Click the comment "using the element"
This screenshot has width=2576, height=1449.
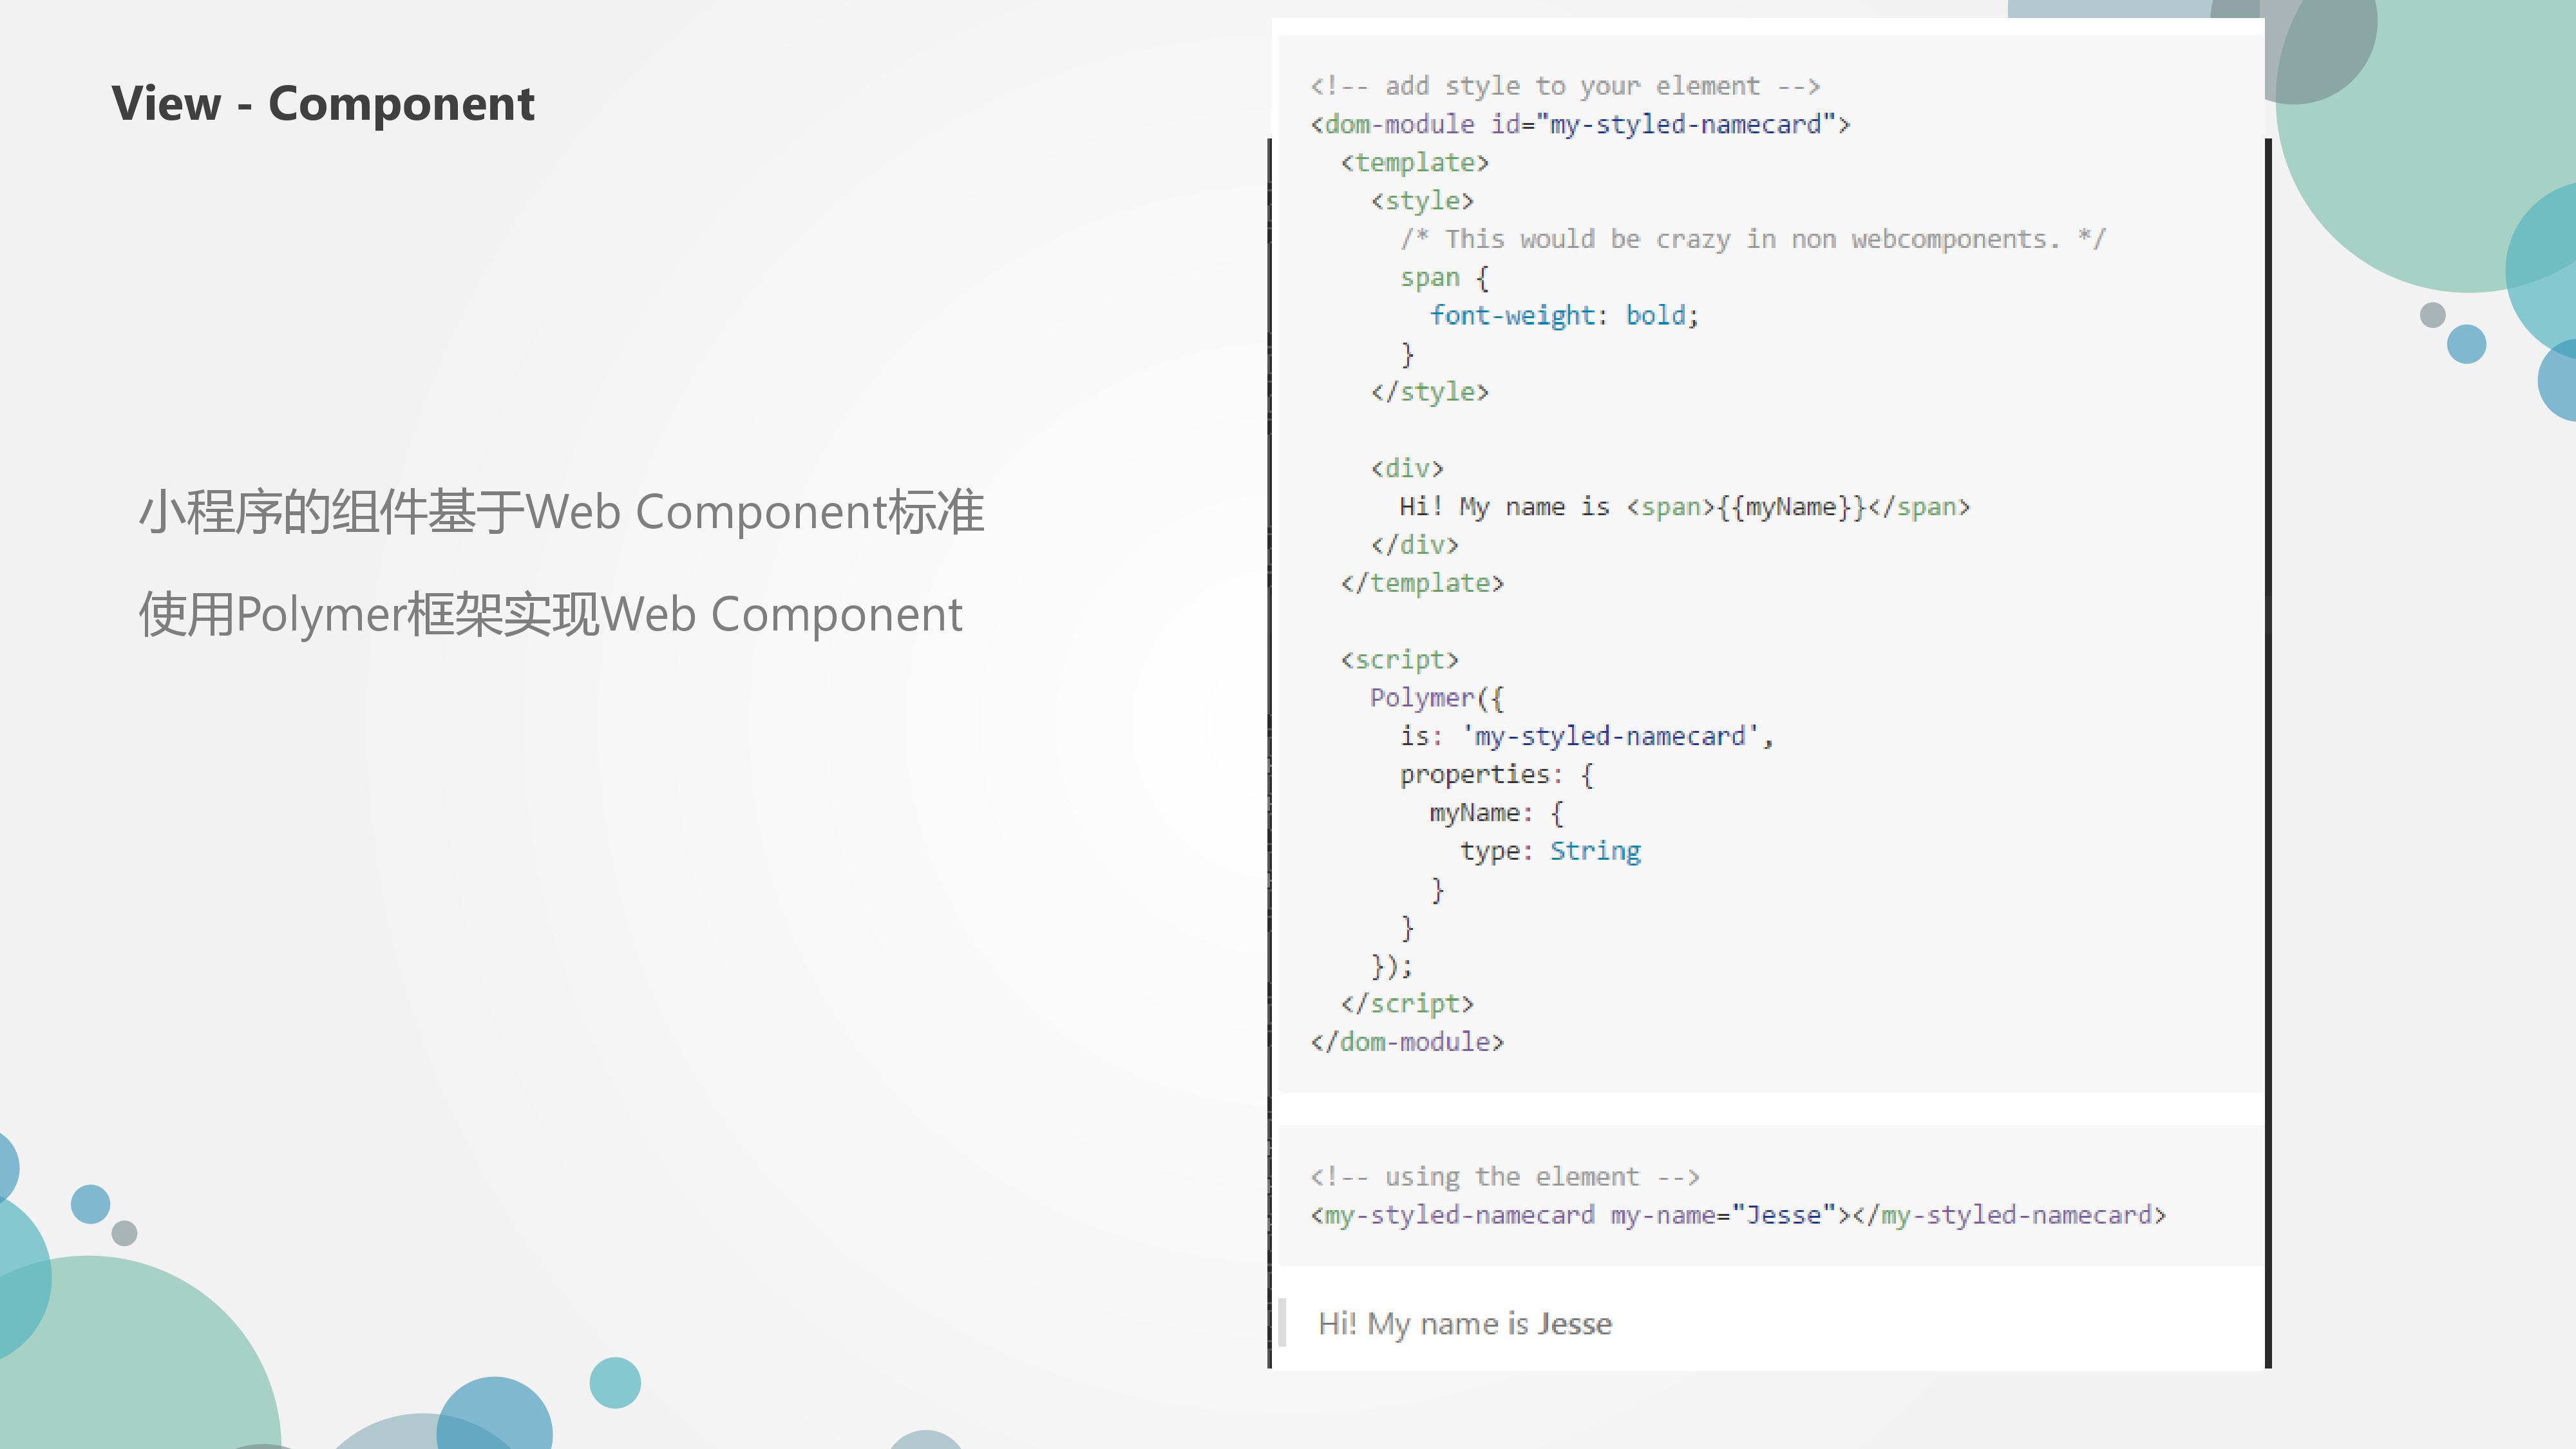pos(1505,1177)
